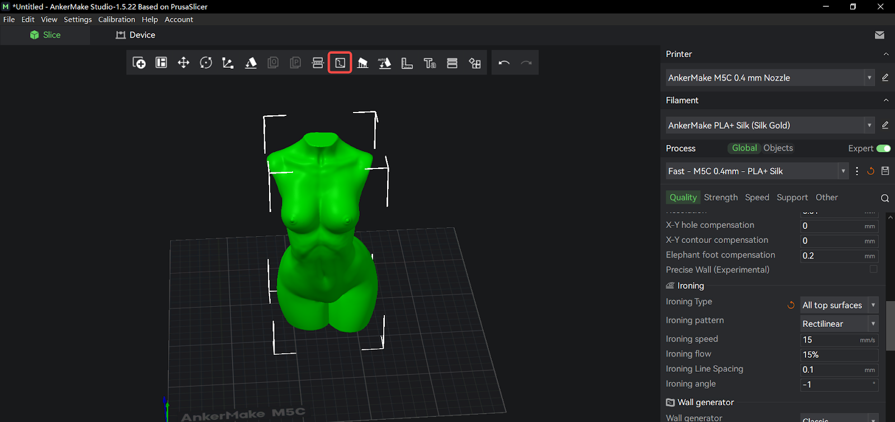Screen dimensions: 895x422
Task: Switch to the Speed settings tab
Action: click(757, 197)
